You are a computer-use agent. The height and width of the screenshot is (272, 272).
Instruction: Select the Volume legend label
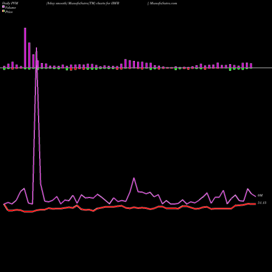pos(10,8)
